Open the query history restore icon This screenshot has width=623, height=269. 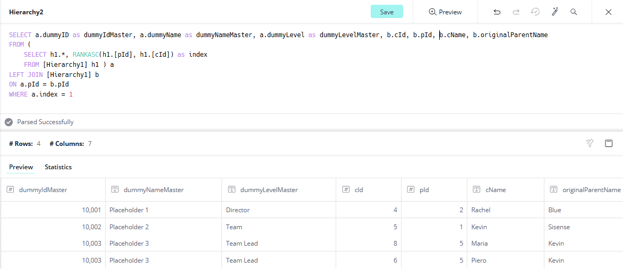coord(535,12)
